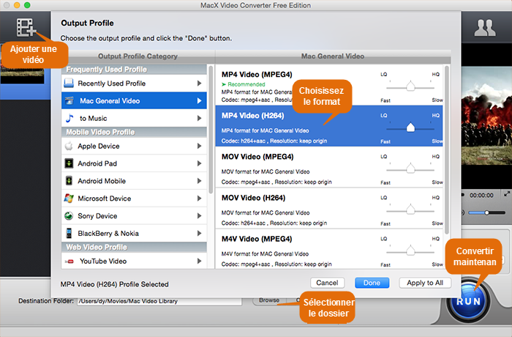The width and height of the screenshot is (512, 337).
Task: Click the MP4 Video (H264) quality slider
Action: tap(410, 128)
